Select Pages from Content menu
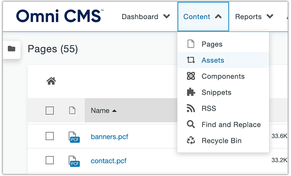Screen dimensions: 291x176 click(223, 44)
